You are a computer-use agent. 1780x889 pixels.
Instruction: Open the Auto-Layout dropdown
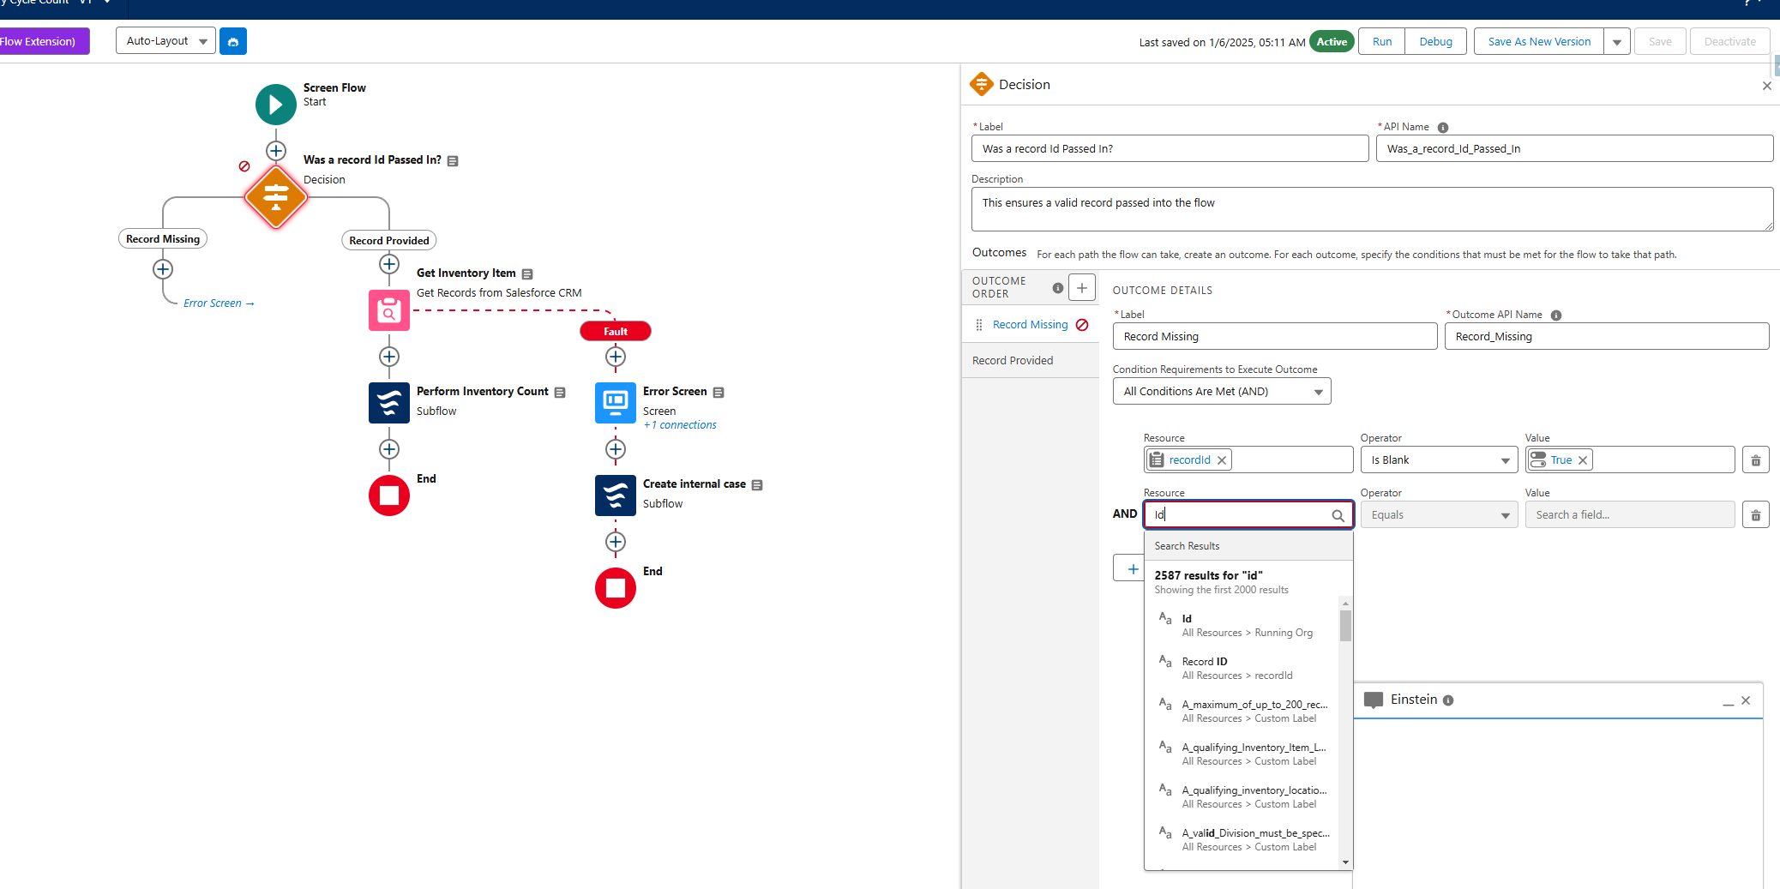165,41
